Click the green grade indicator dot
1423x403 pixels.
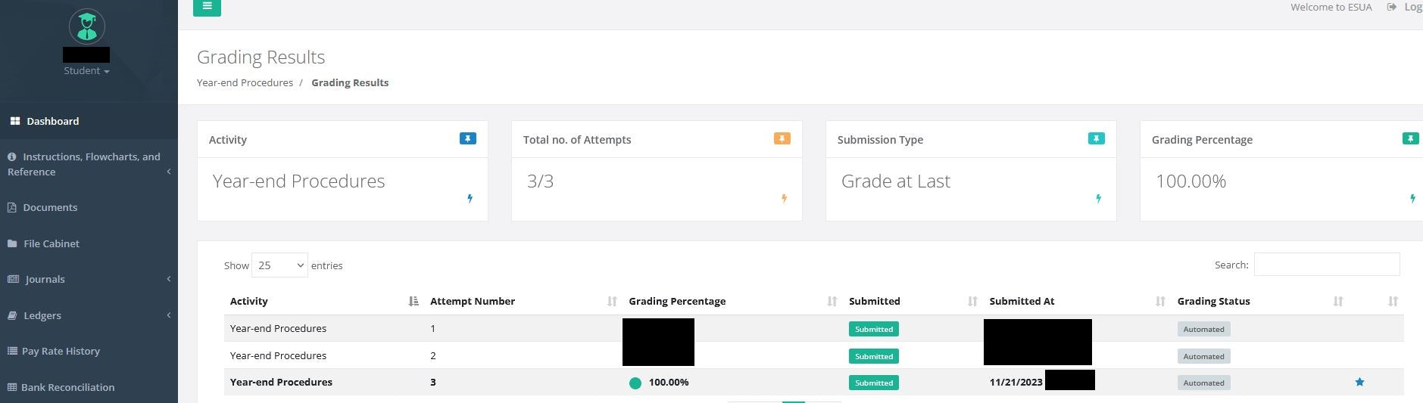point(635,383)
